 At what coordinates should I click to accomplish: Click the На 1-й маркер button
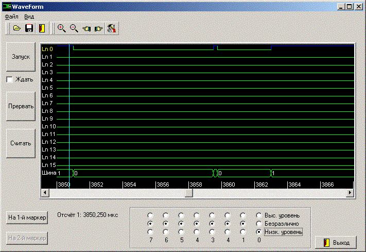pos(27,218)
